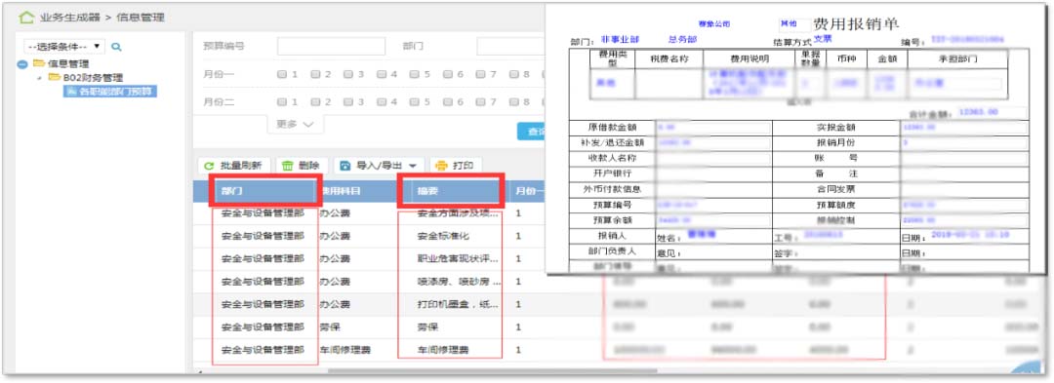1054x383 pixels.
Task: Collapse the 信息管理 blue minus icon
Action: [22, 64]
